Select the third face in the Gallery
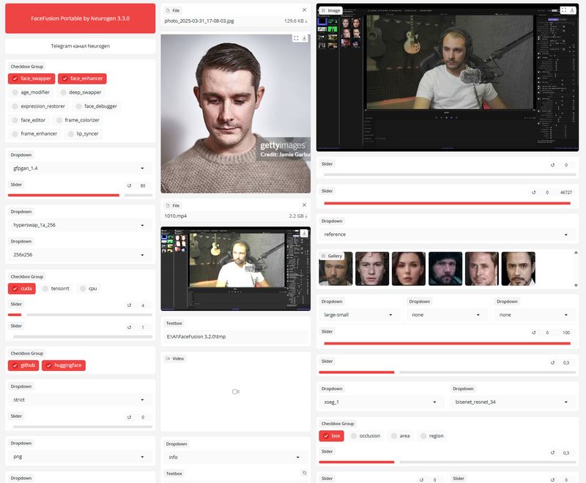 coord(409,269)
